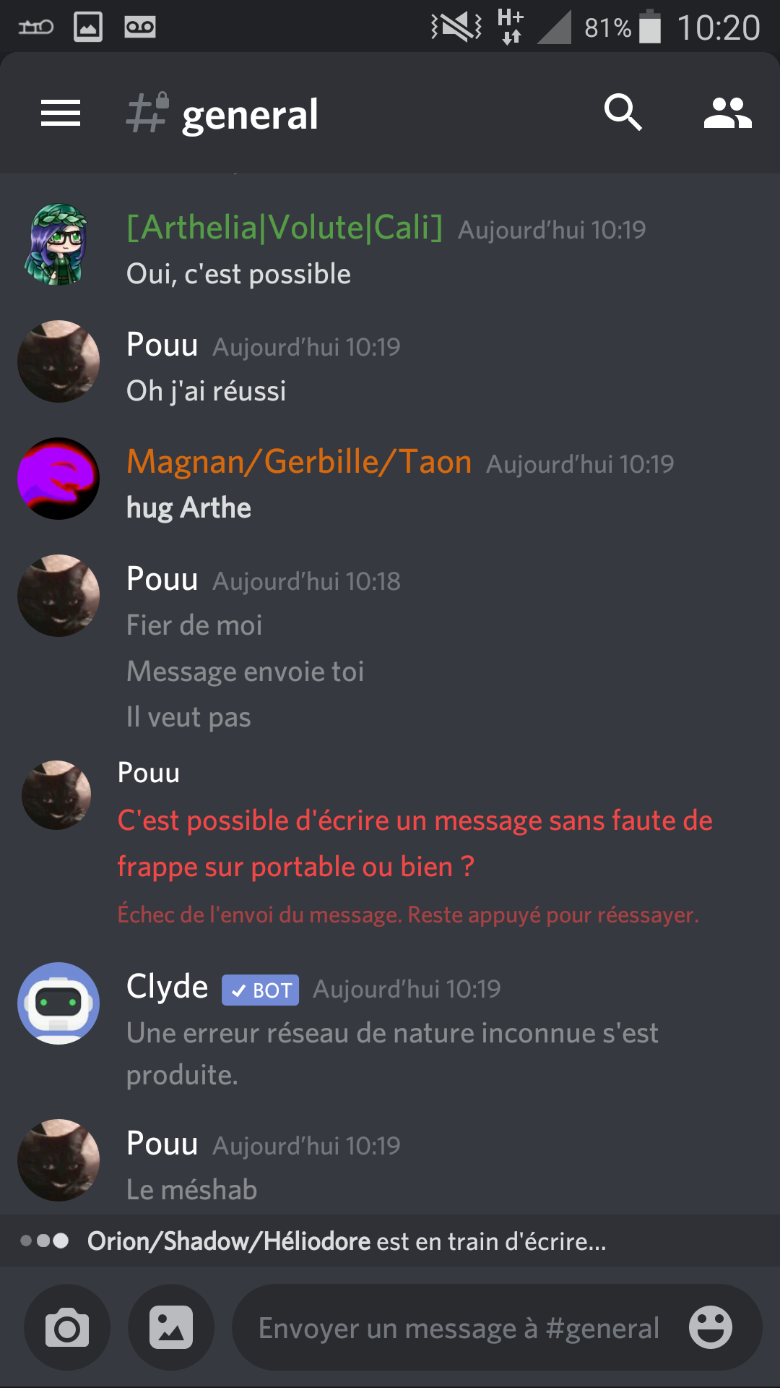Focus the 'Envoyer un message à #general' field
The image size is (780, 1388).
tap(459, 1327)
